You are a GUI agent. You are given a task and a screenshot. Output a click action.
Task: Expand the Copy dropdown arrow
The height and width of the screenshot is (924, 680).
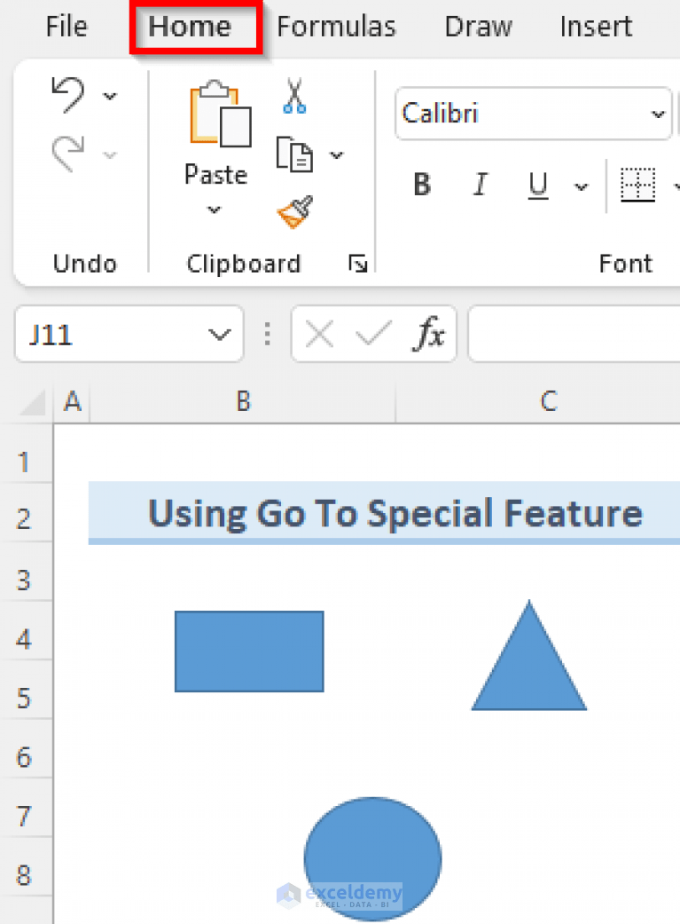tap(336, 153)
